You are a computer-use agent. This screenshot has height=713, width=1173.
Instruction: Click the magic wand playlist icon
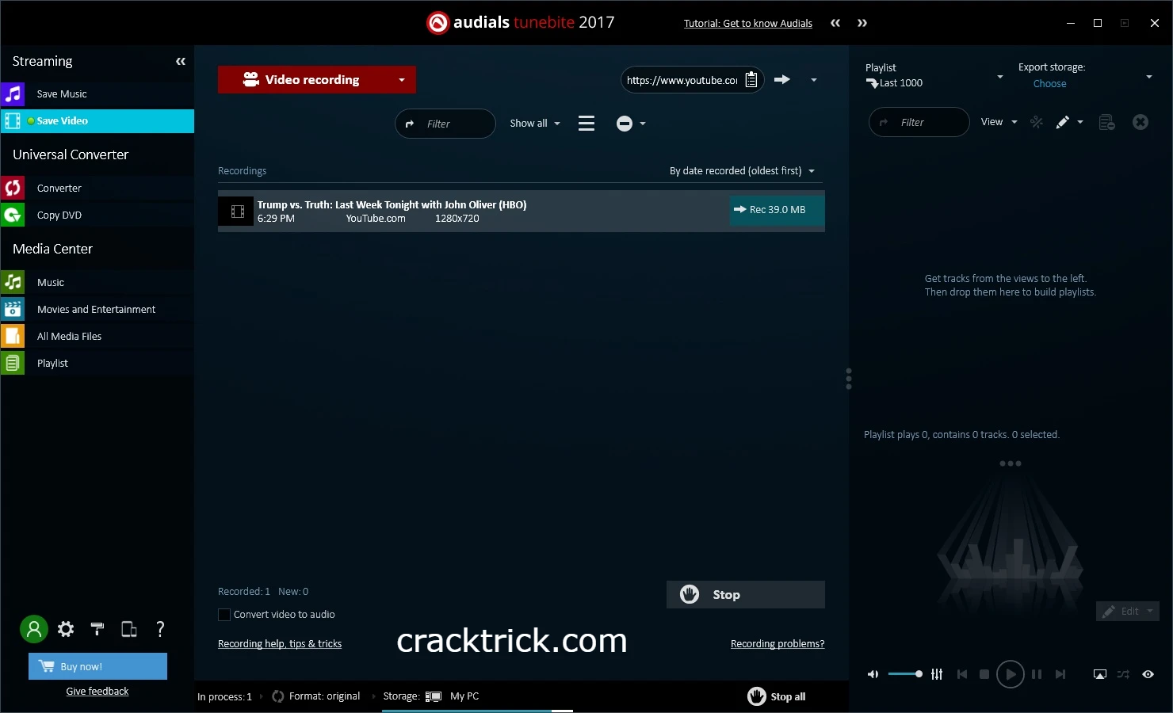click(1036, 122)
